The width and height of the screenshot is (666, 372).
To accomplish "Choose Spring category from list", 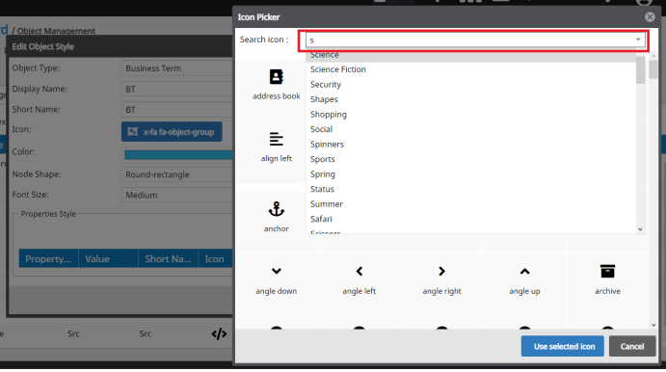I will [470, 174].
